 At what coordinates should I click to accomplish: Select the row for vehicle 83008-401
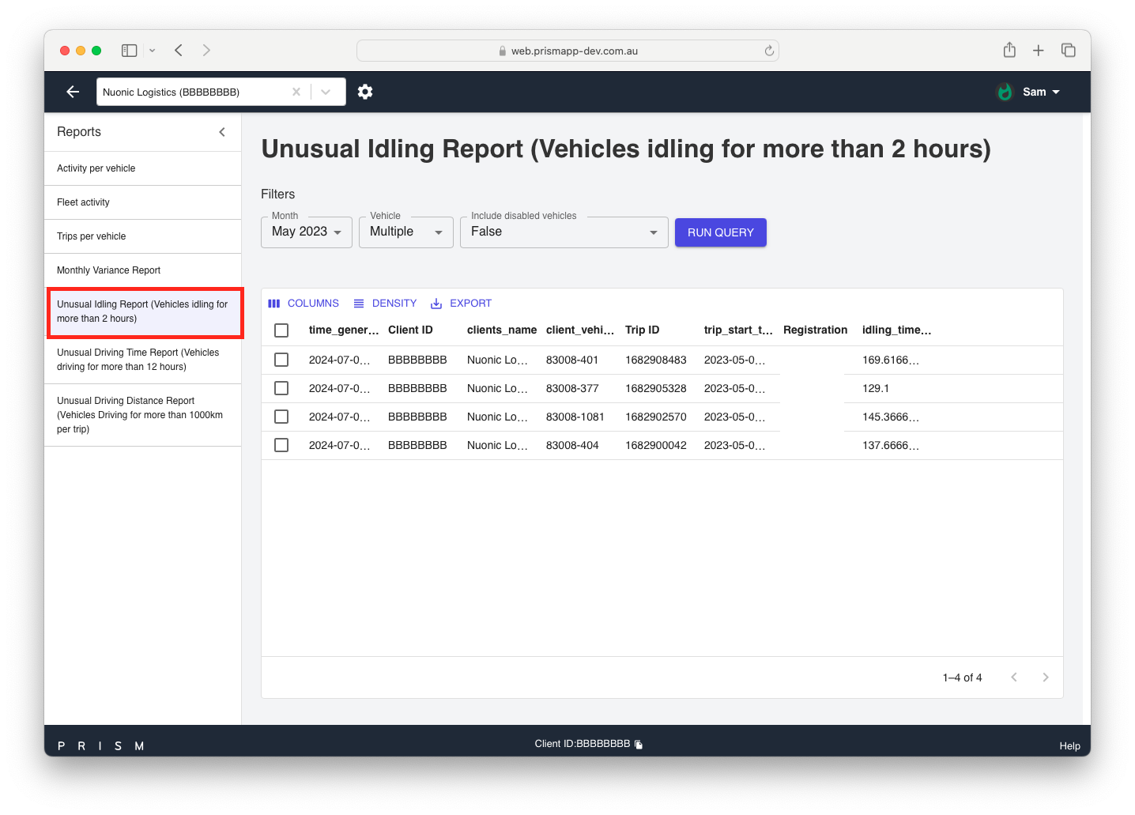tap(281, 360)
